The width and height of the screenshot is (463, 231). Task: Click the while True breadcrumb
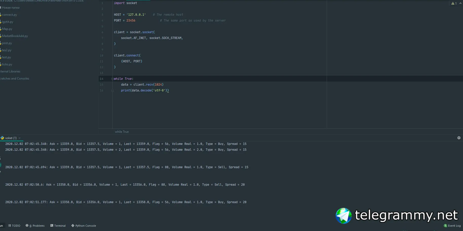coord(122,132)
